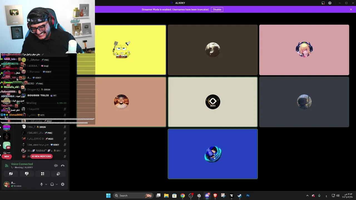Select the BERO participant tile
Viewport: 356px width, 200px height.
click(213, 102)
